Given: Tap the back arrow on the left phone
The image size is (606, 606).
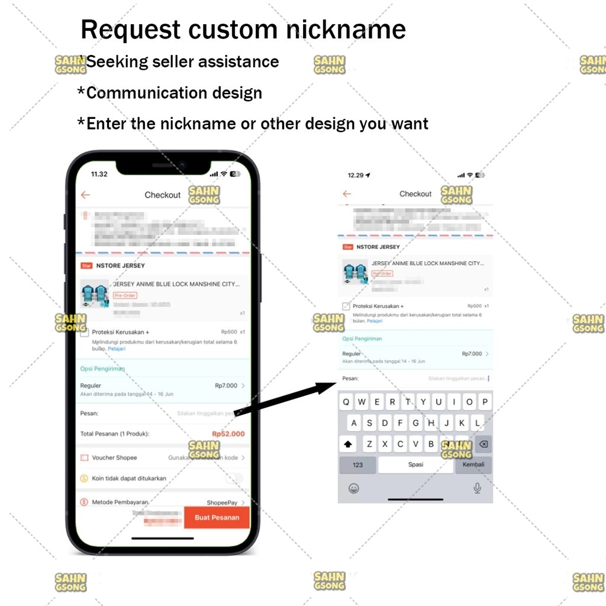Looking at the screenshot, I should pos(86,195).
